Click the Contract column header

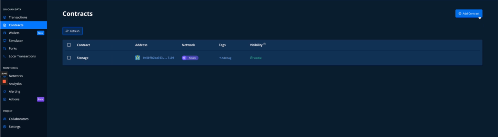(x=83, y=45)
